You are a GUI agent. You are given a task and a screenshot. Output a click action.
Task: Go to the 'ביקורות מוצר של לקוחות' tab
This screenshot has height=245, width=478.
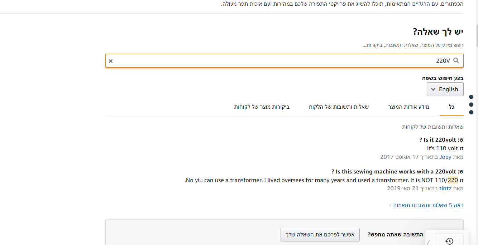(262, 107)
